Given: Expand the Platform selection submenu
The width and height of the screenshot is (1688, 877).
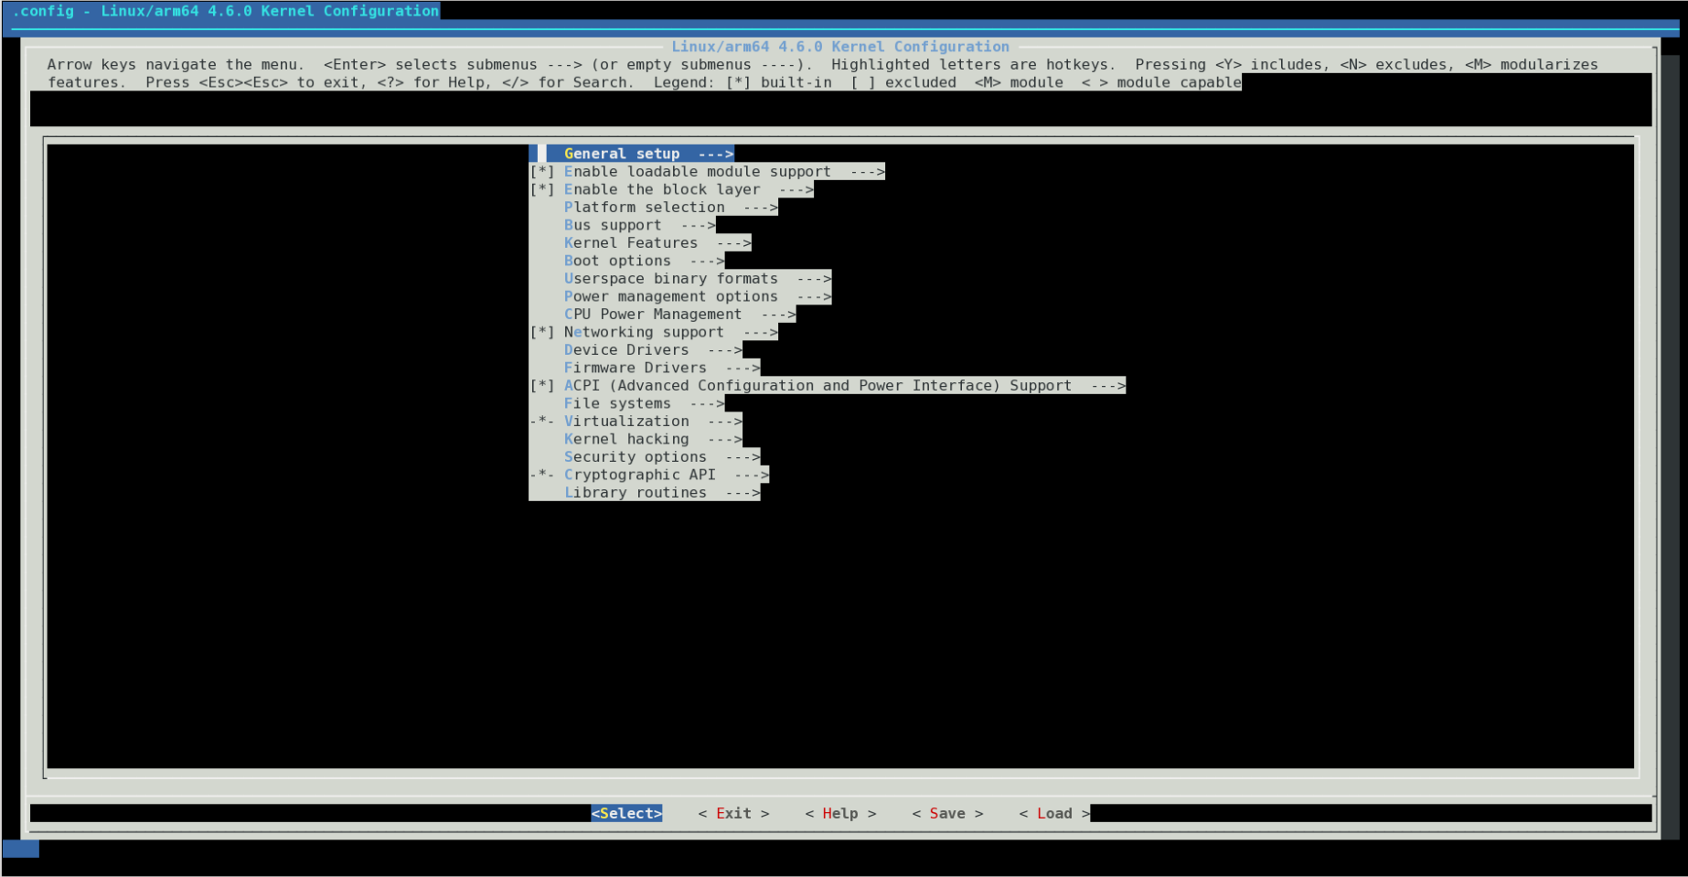Looking at the screenshot, I should tap(645, 207).
